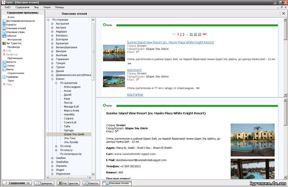Open the Опции menu
Screen dimensions: 288x187
47,7
